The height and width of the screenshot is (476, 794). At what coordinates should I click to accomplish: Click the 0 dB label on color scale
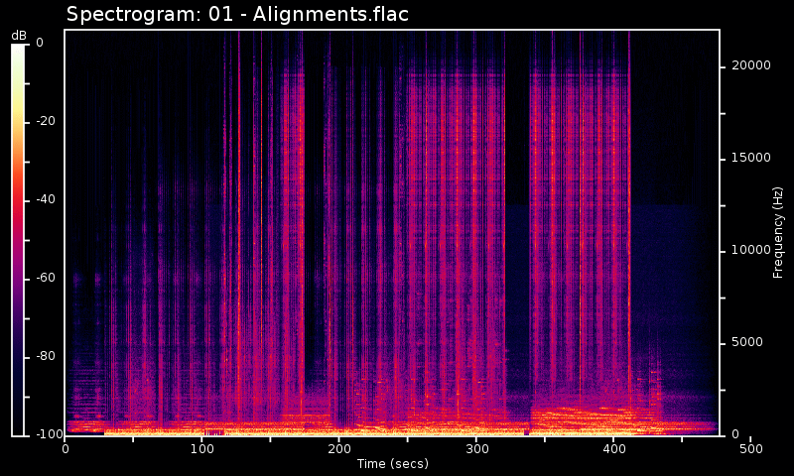(40, 43)
